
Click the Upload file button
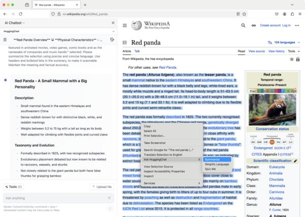click(x=101, y=186)
